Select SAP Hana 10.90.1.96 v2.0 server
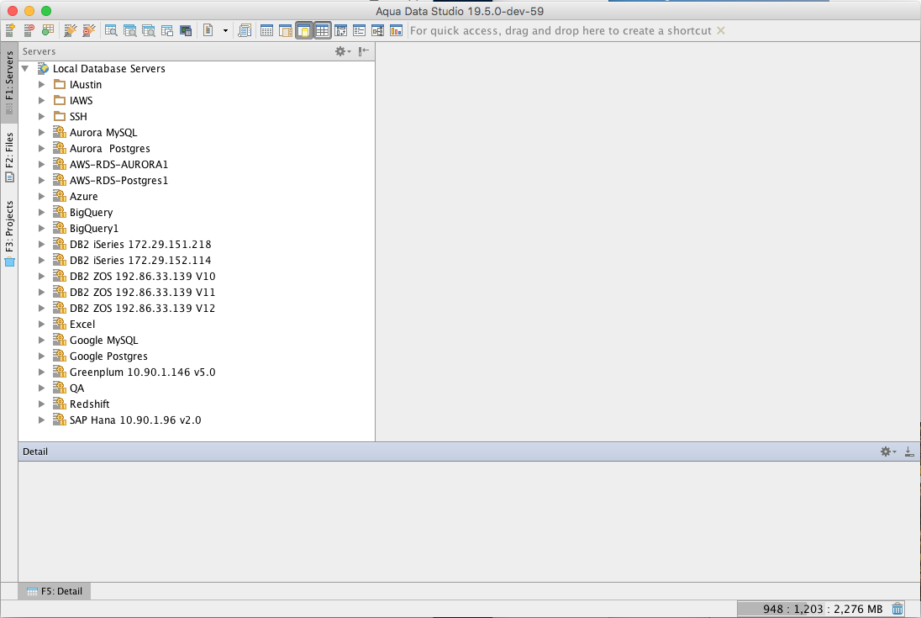Viewport: 921px width, 618px height. tap(135, 420)
